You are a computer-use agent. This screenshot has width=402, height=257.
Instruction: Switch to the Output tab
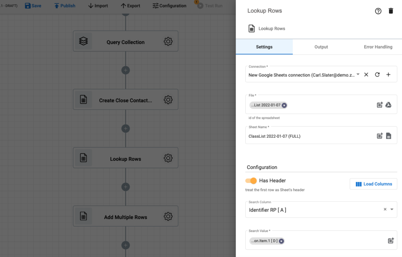coord(321,47)
